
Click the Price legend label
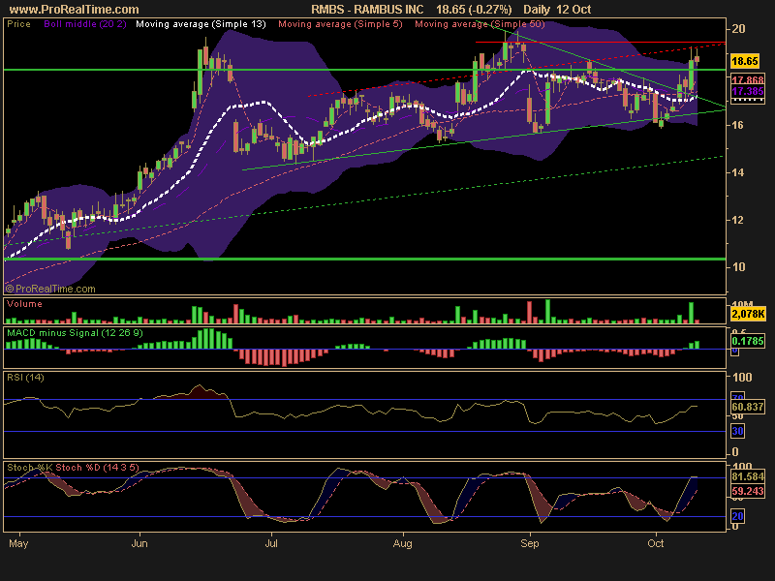18,23
